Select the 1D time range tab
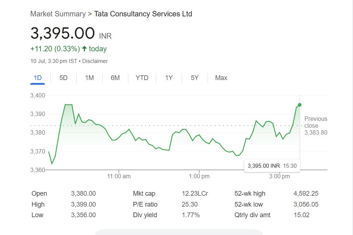 coord(38,78)
